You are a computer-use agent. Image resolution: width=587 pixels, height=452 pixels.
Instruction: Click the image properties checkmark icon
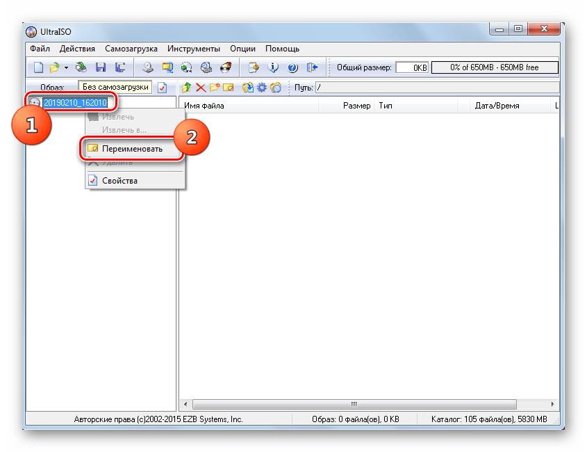pyautogui.click(x=162, y=88)
